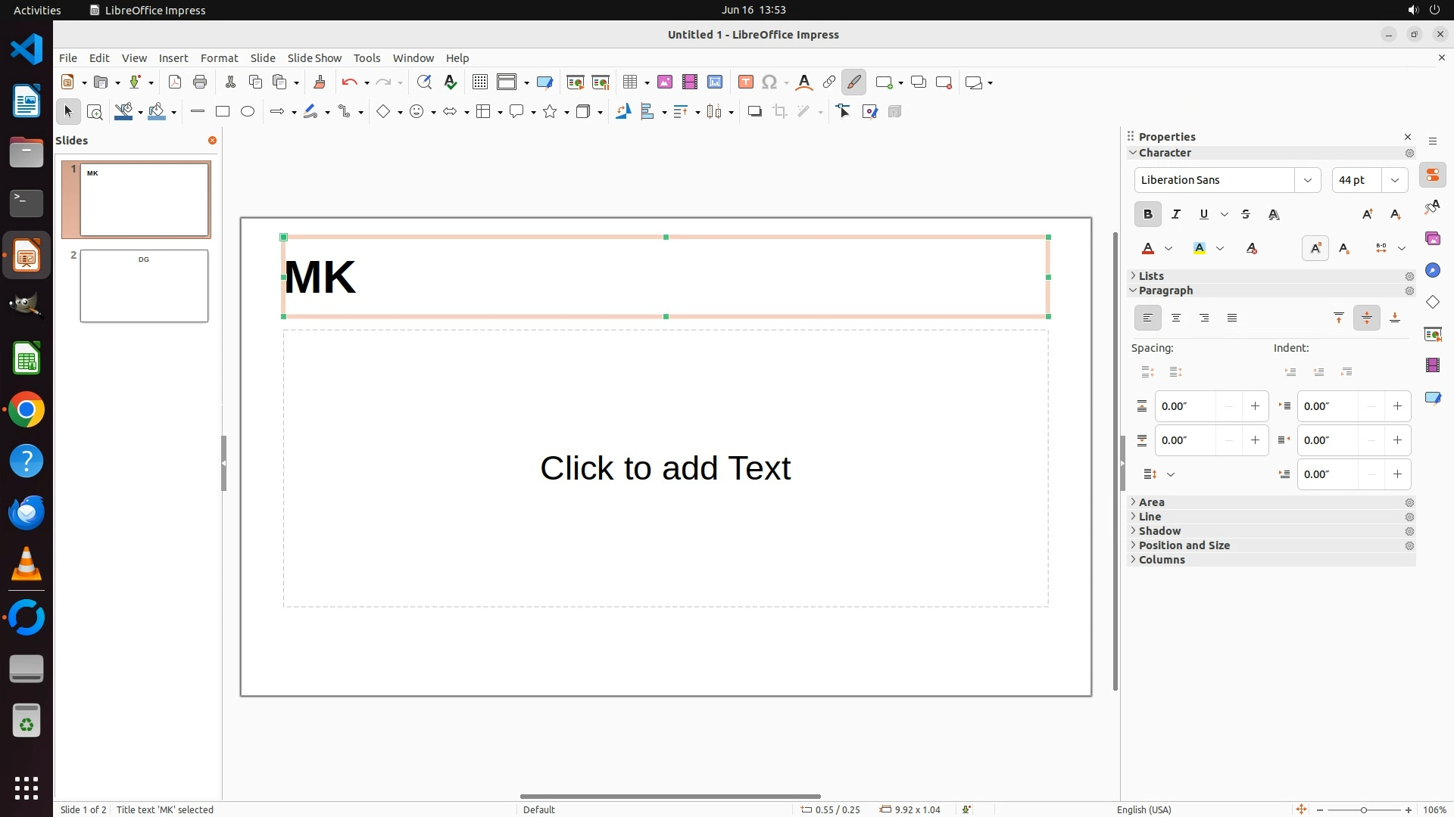
Task: Click the Export as PDF icon
Action: pyautogui.click(x=175, y=82)
